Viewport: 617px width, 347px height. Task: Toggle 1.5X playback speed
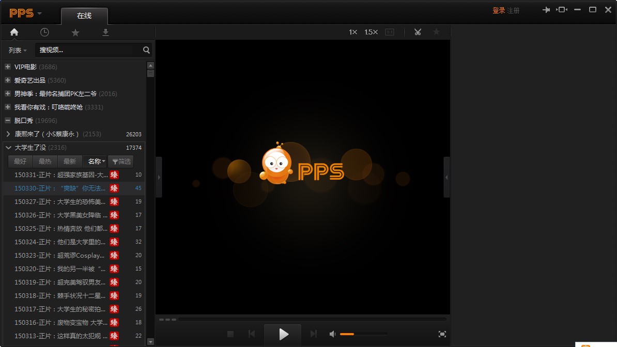(371, 32)
